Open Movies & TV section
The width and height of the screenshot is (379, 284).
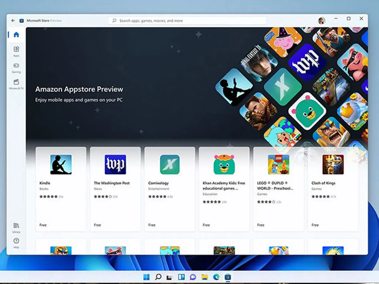click(16, 84)
